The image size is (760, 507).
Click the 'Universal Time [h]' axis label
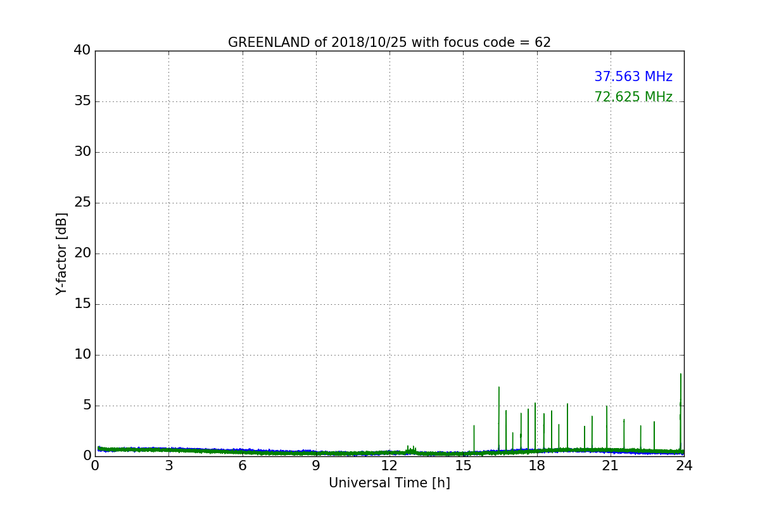coord(389,483)
